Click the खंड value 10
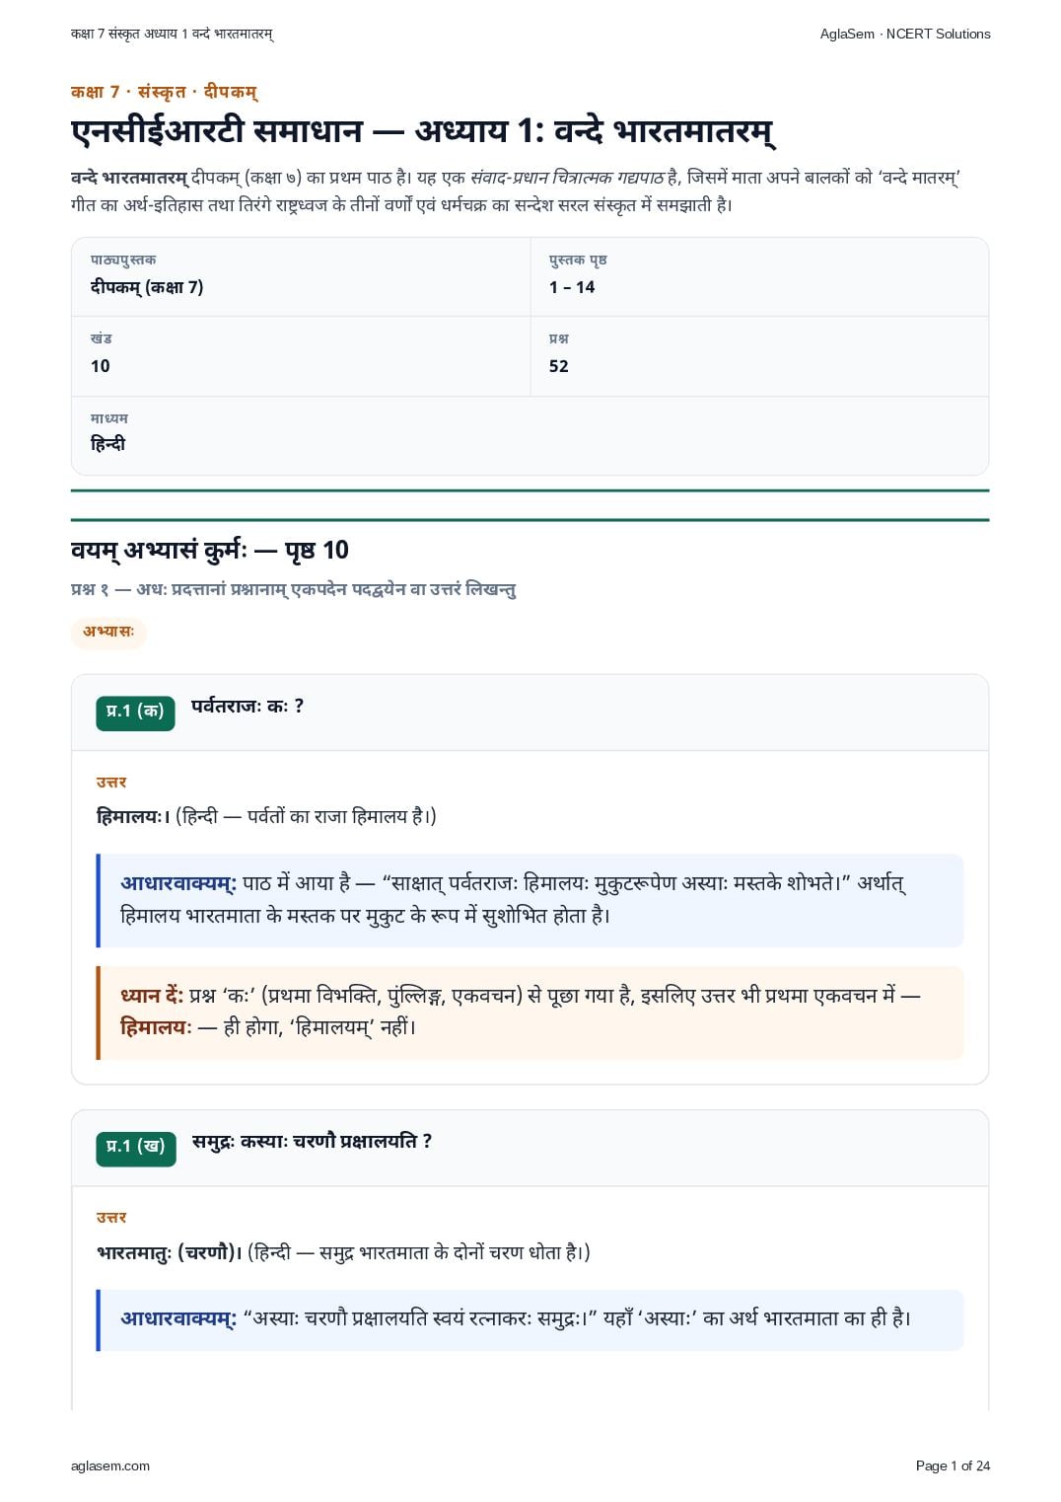The image size is (1061, 1502). (101, 366)
